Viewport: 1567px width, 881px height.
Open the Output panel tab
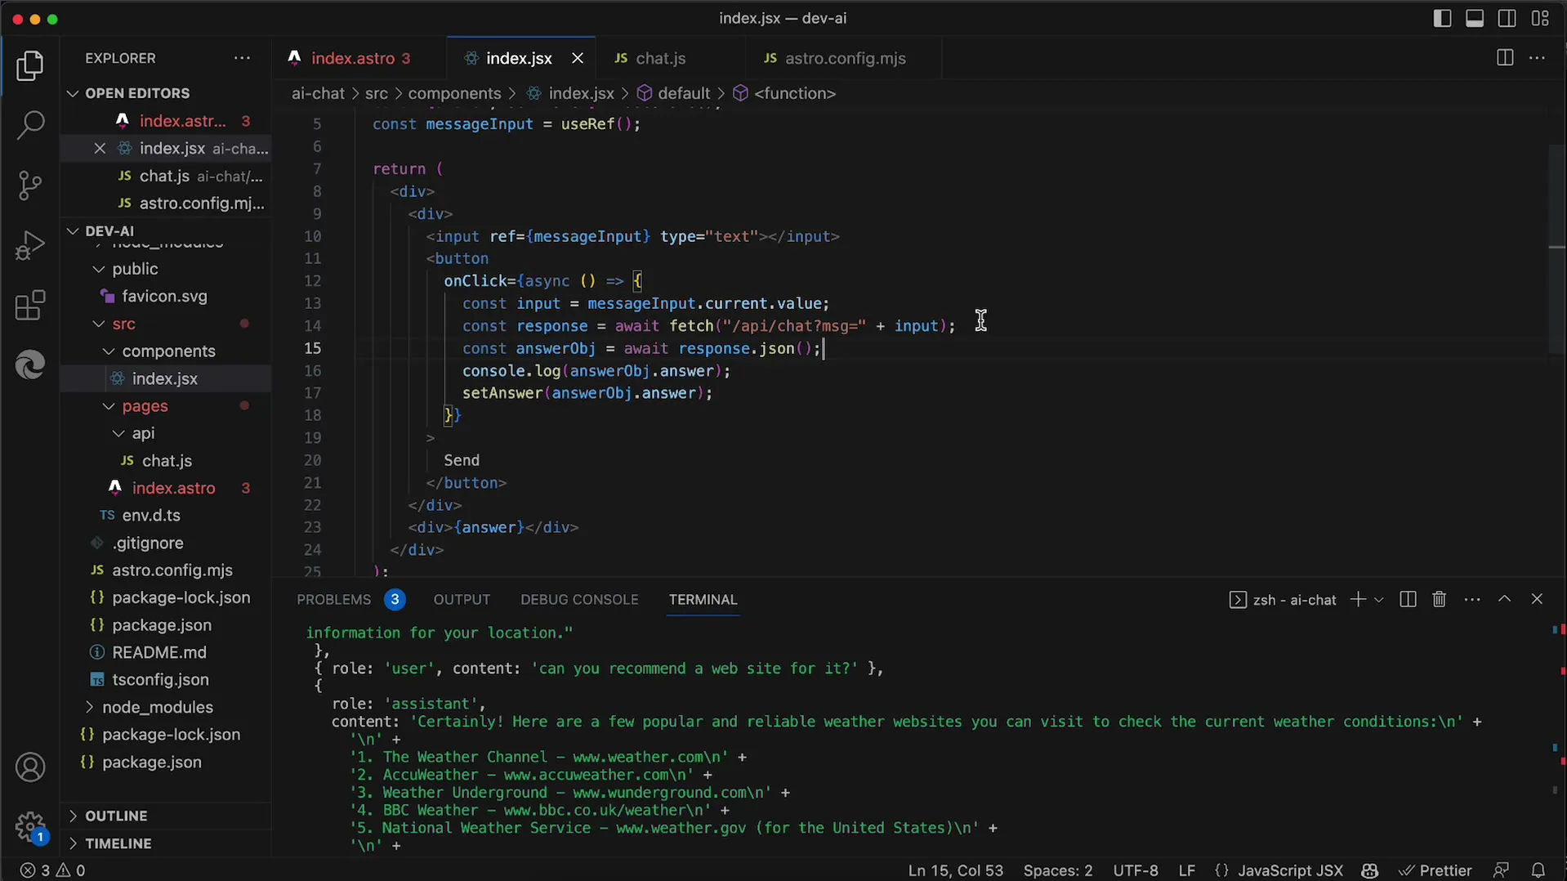click(462, 599)
